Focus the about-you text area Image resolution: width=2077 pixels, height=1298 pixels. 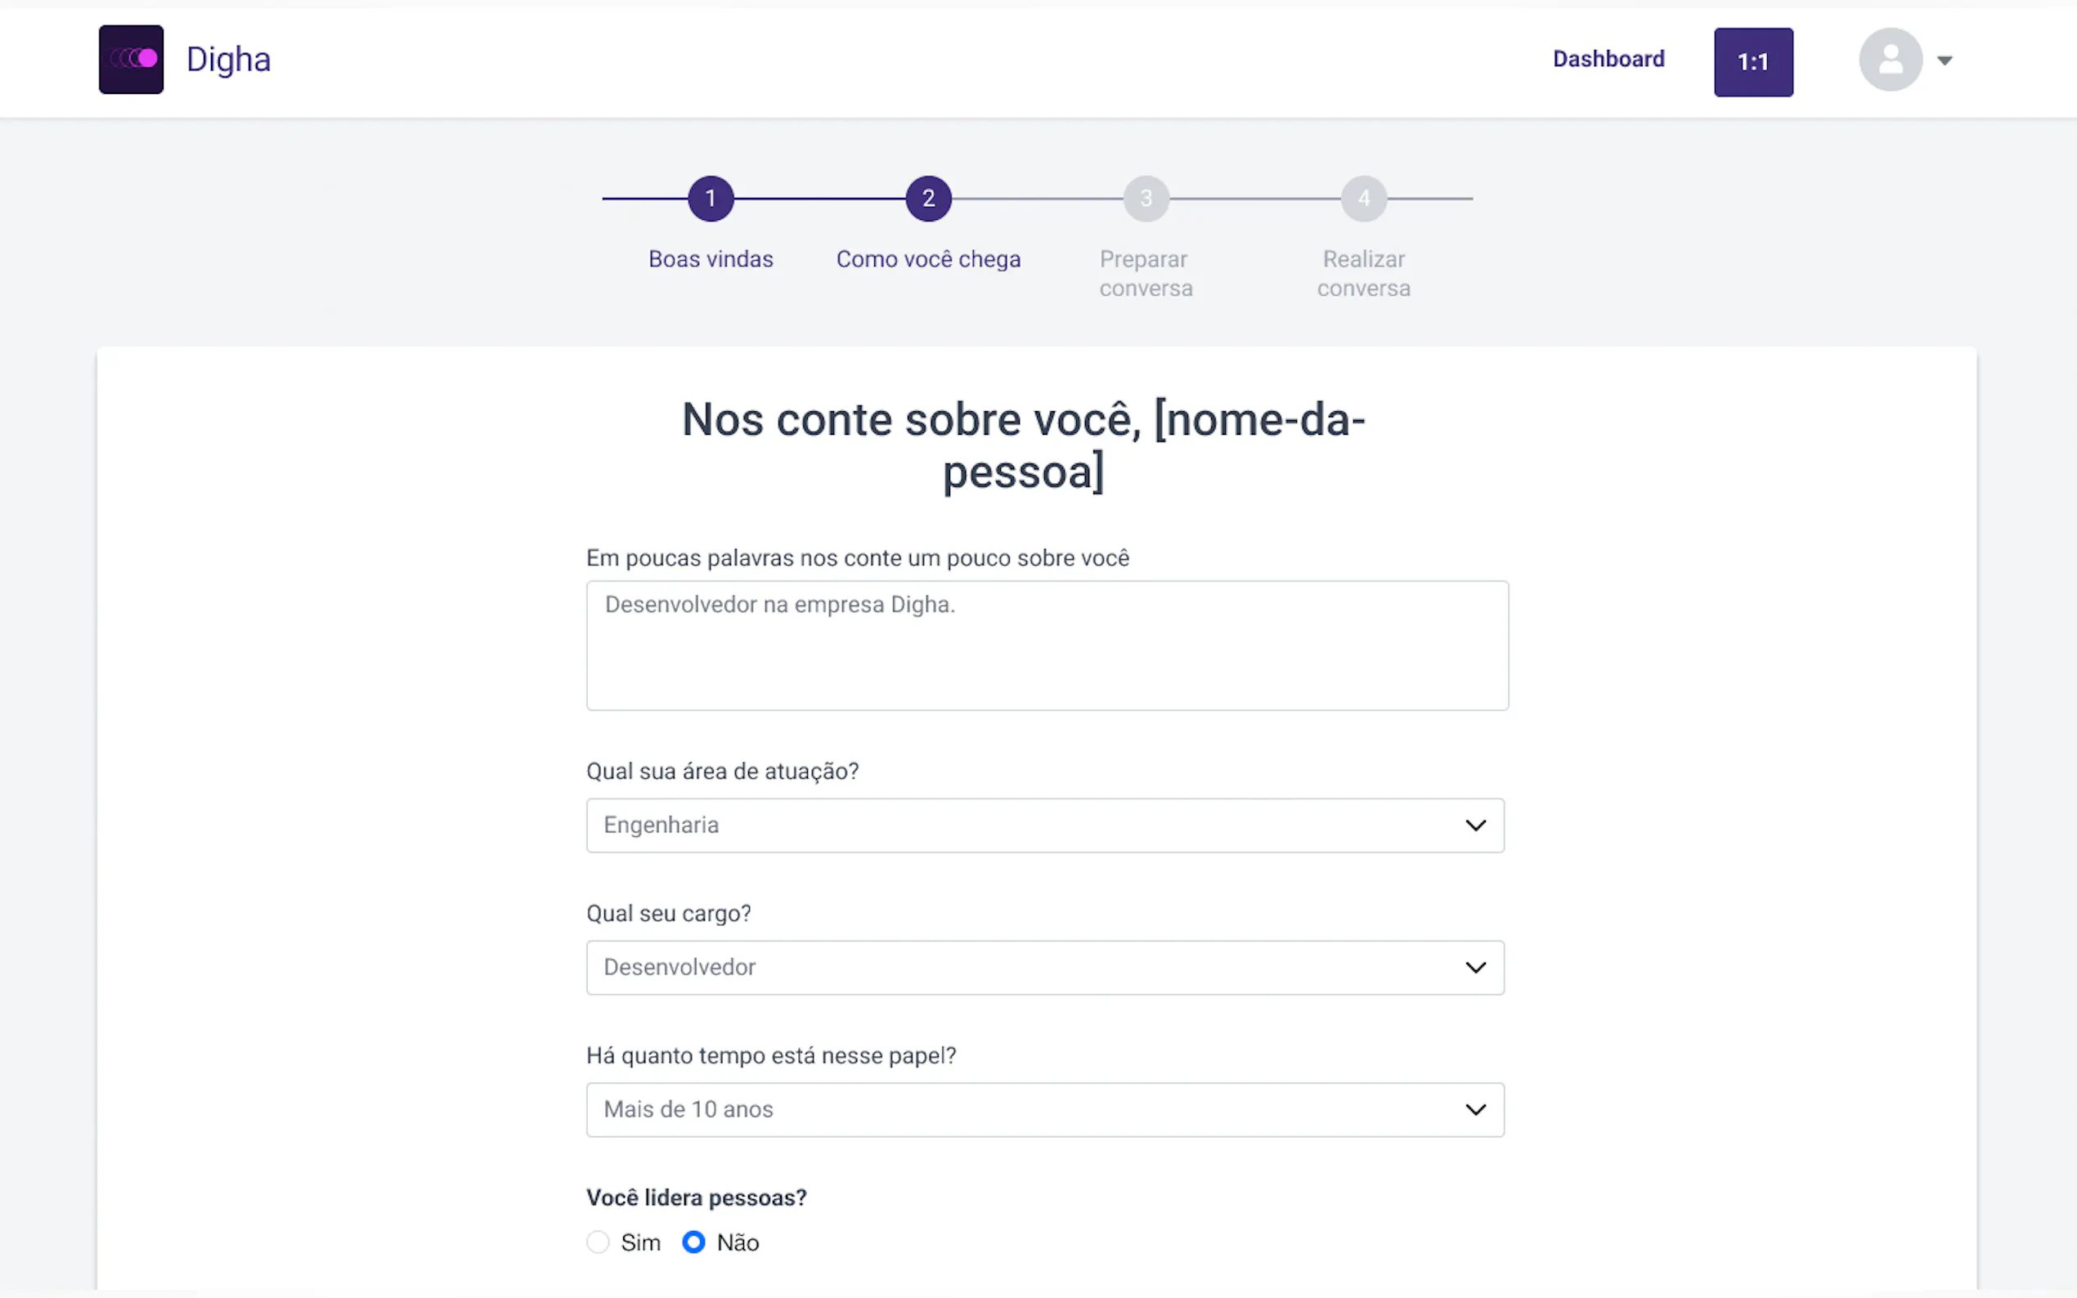[1047, 646]
